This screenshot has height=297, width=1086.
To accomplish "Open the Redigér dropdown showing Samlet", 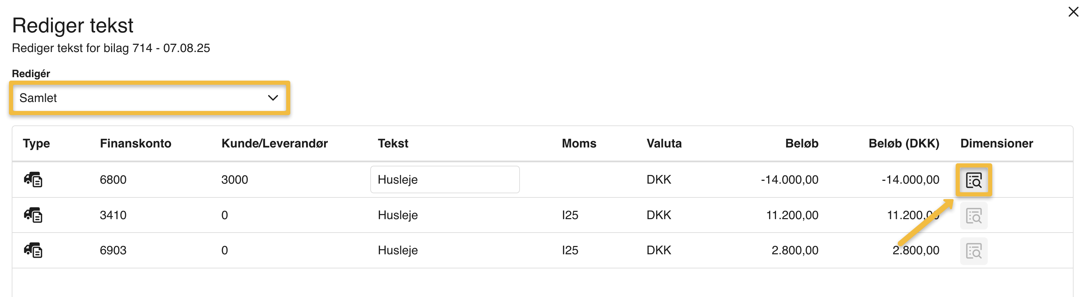I will [149, 98].
